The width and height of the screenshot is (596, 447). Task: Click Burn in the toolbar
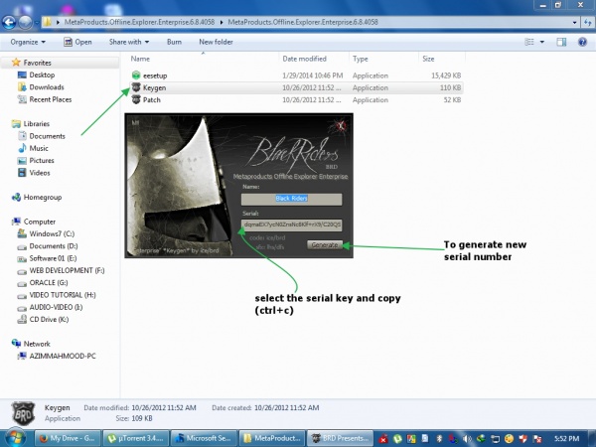[x=174, y=42]
